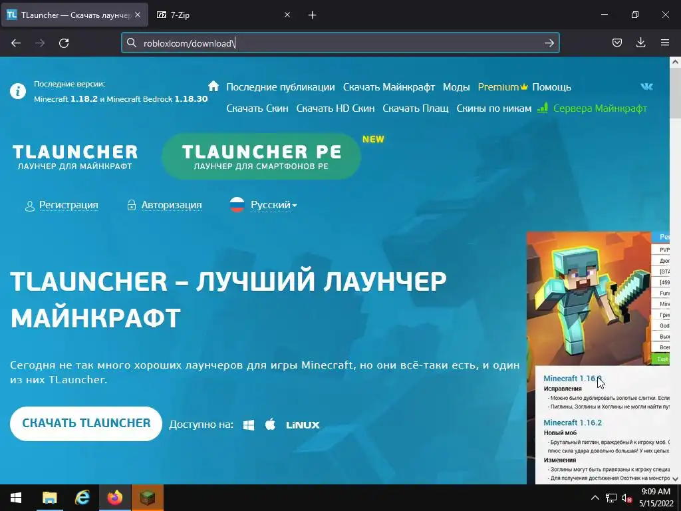Open File Explorer from taskbar
The image size is (681, 511).
click(49, 498)
